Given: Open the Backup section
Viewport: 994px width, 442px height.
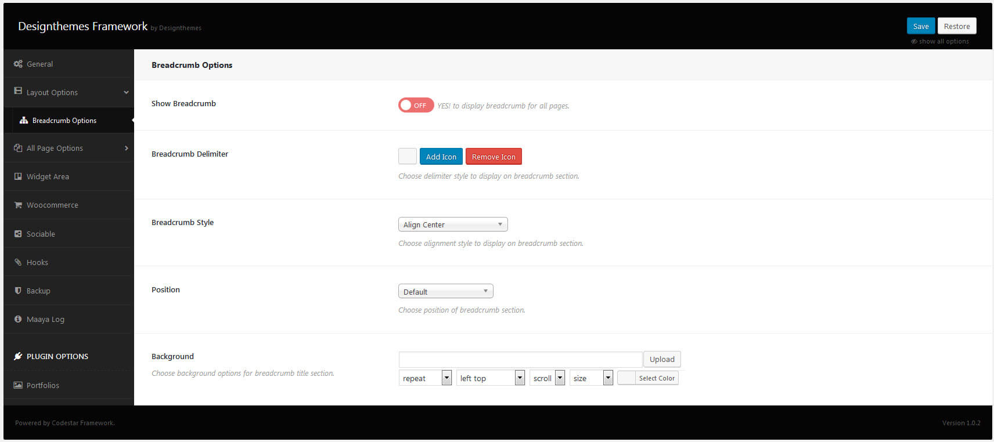Looking at the screenshot, I should click(69, 291).
